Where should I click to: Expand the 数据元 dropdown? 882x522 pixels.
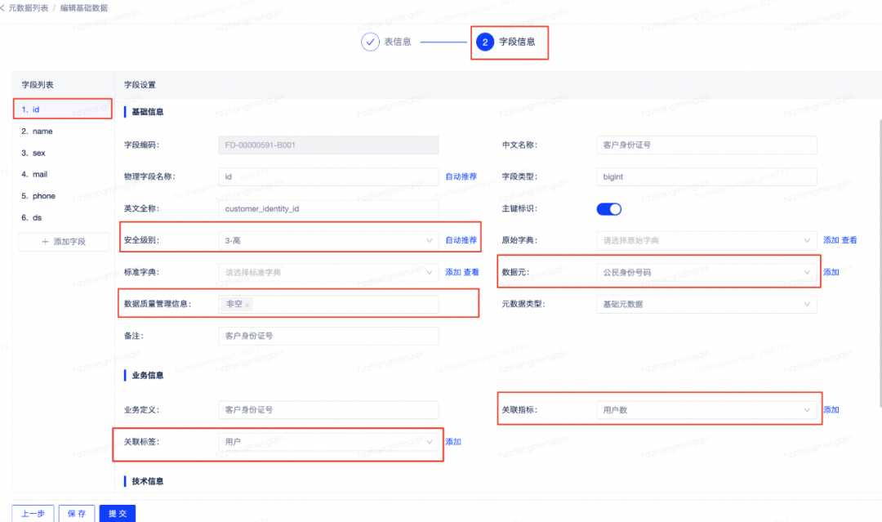click(x=706, y=272)
